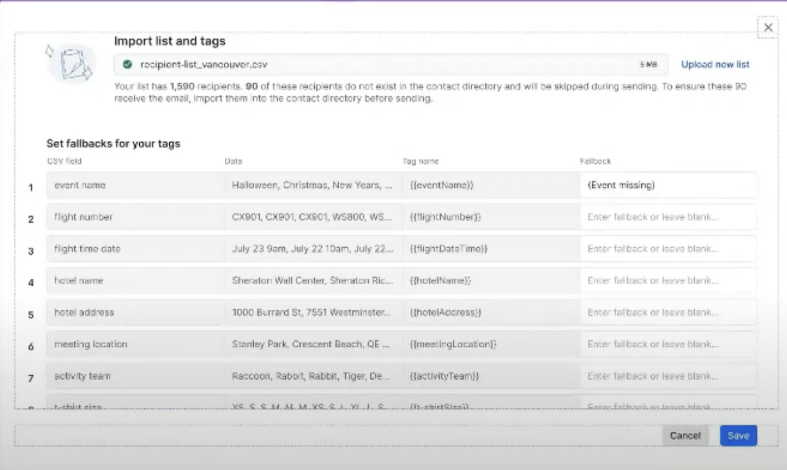Click the {{activityTeam}} tag name
The height and width of the screenshot is (470, 787).
(x=444, y=376)
